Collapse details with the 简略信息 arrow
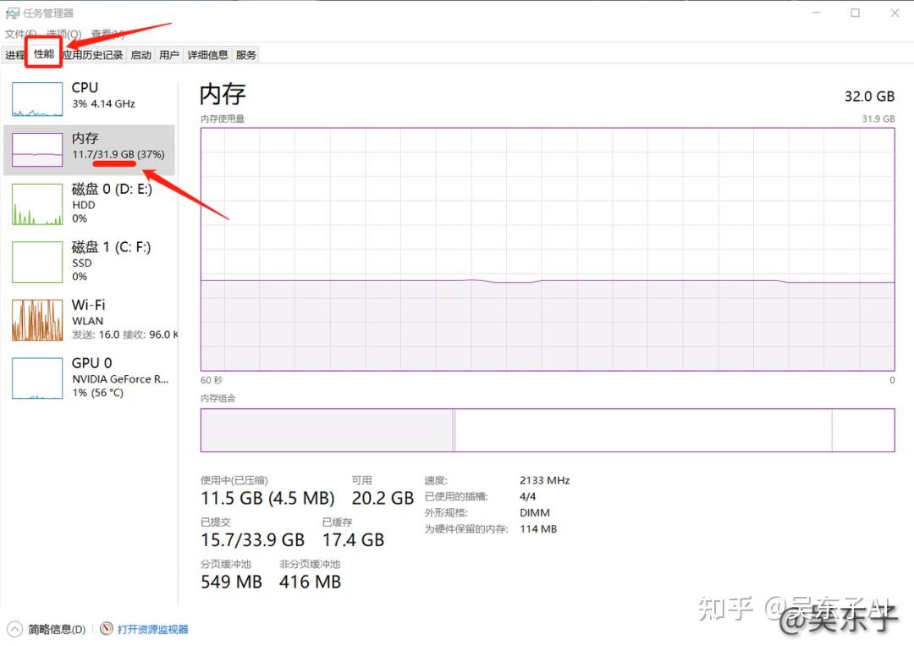 (14, 629)
